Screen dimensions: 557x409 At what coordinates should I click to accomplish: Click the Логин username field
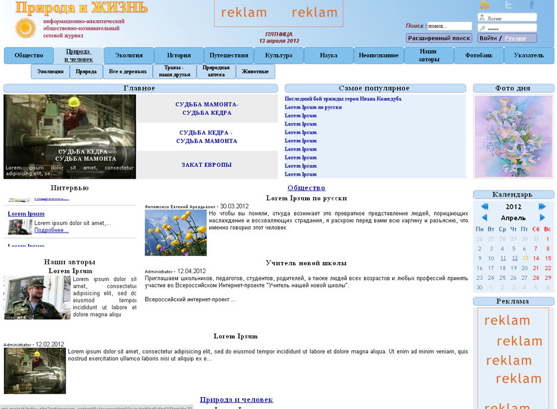[511, 18]
